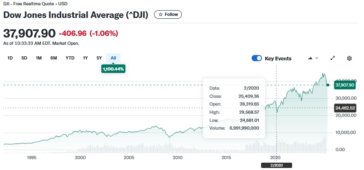Toggle the Key Events switch
Viewport: 364px width, 170px height.
pos(257,58)
